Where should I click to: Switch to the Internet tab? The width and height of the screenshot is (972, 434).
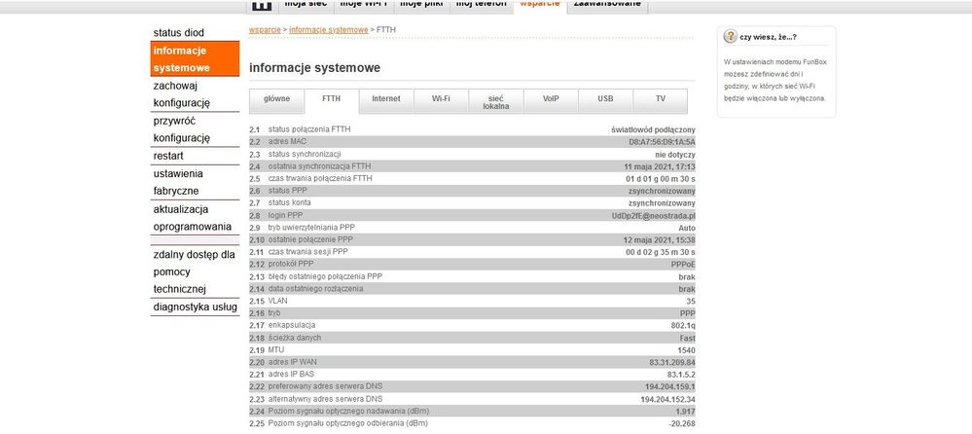coord(386,99)
